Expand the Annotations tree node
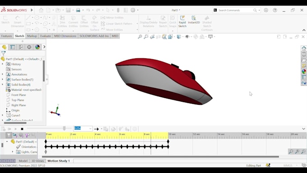Viewport: 307px width, 173px height. pyautogui.click(x=3, y=74)
